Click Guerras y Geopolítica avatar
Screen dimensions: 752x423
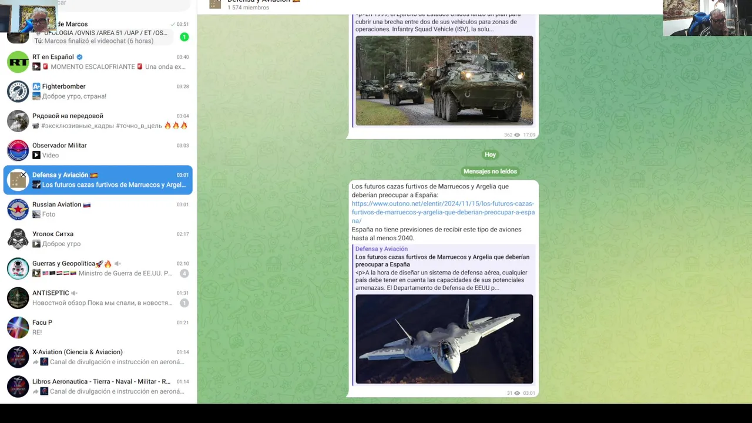pos(18,268)
